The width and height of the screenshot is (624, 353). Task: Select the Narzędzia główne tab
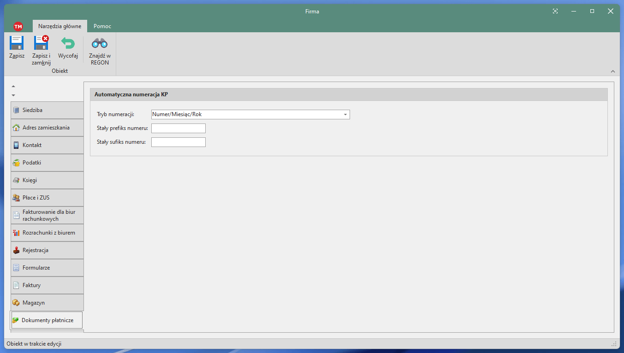click(59, 26)
